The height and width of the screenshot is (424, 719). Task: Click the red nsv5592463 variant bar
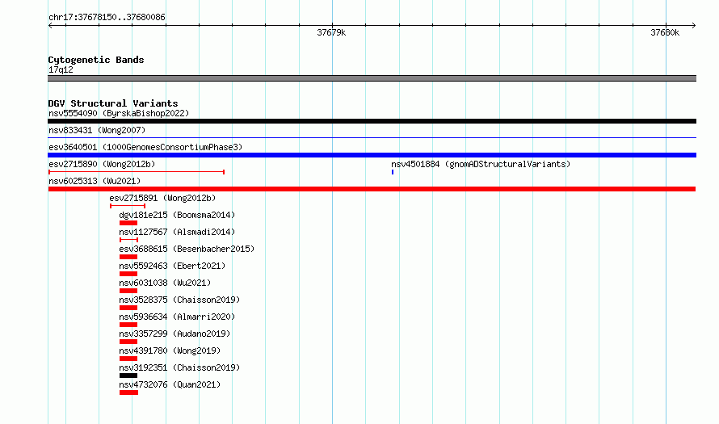pyautogui.click(x=128, y=274)
